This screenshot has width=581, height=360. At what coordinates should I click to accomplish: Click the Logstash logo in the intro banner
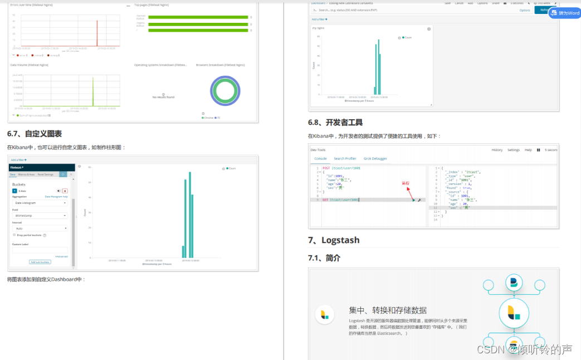pos(325,314)
